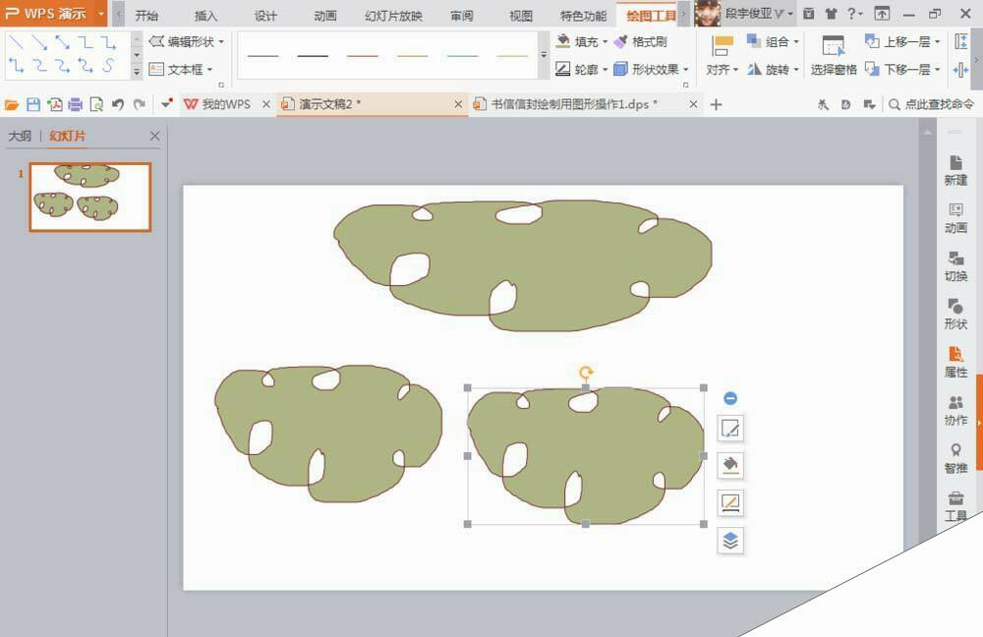This screenshot has width=983, height=637.
Task: Click the 文本框 text box icon
Action: 154,69
